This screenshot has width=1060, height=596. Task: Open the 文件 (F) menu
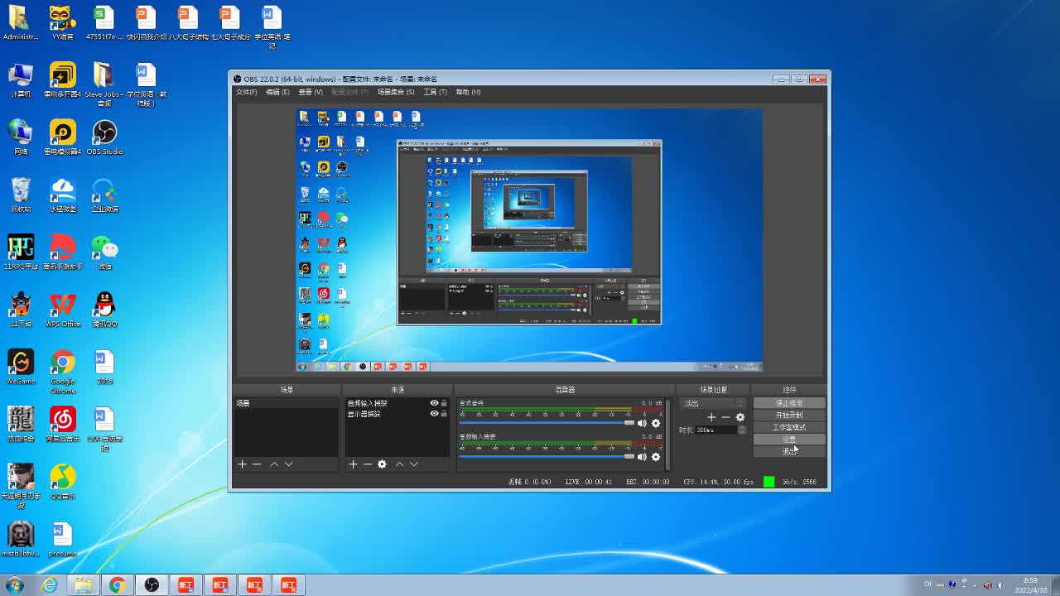click(x=247, y=92)
